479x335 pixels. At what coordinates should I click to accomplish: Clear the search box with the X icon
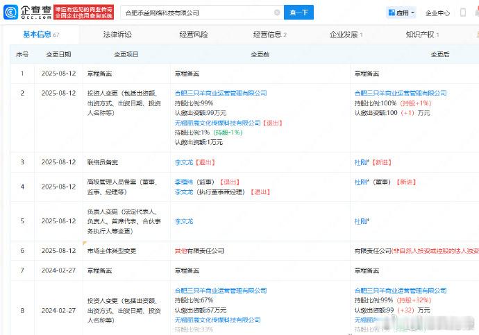click(x=277, y=12)
